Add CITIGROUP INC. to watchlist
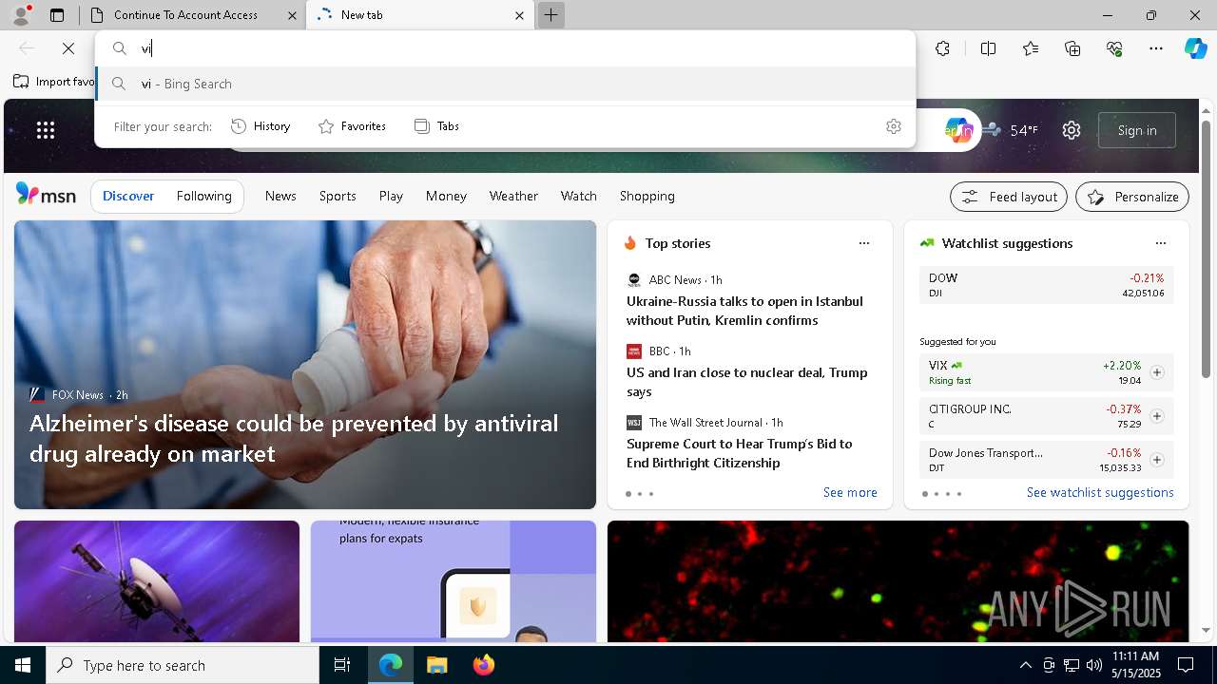This screenshot has width=1217, height=684. click(1156, 416)
